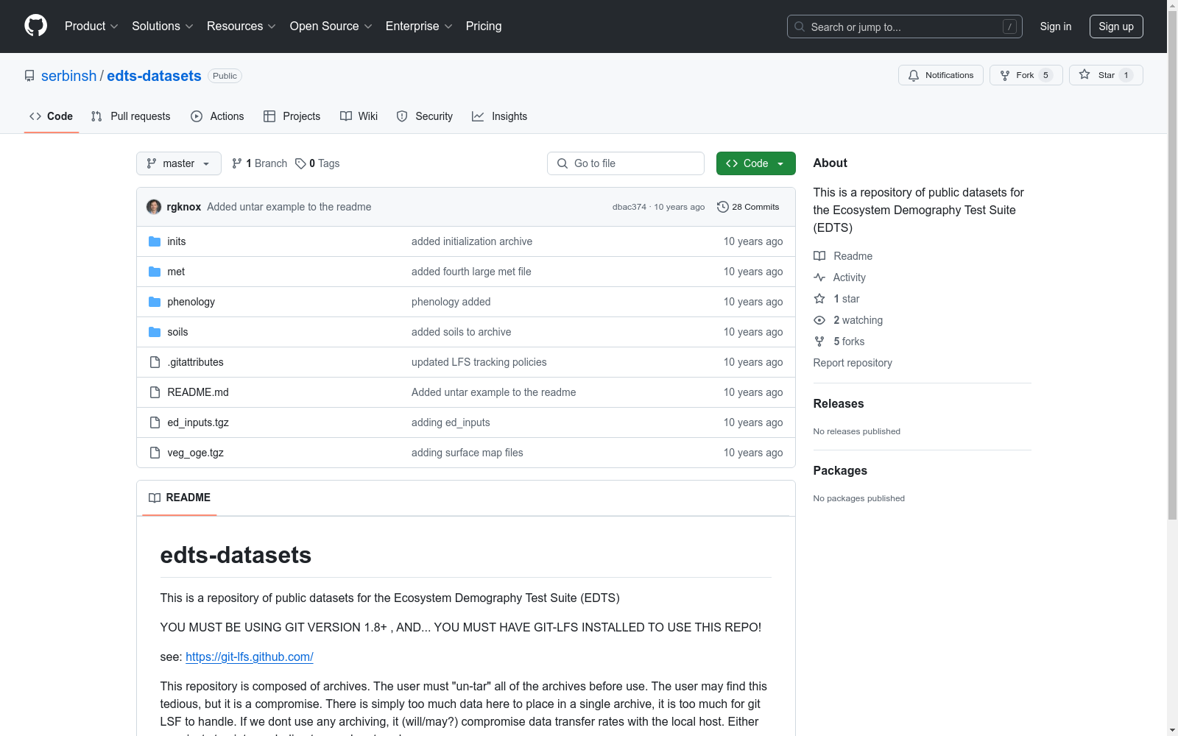Open the 0 Tags link
1178x736 pixels.
point(317,163)
